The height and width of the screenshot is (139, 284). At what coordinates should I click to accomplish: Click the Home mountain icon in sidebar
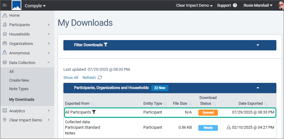pos(5,15)
